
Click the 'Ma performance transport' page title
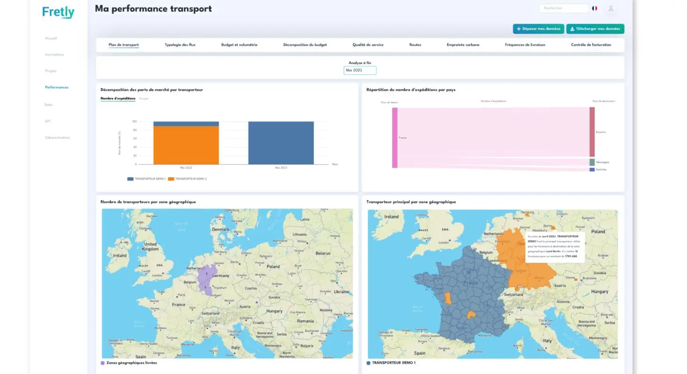pos(153,8)
